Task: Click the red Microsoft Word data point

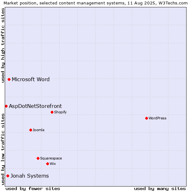Action: click(9, 79)
